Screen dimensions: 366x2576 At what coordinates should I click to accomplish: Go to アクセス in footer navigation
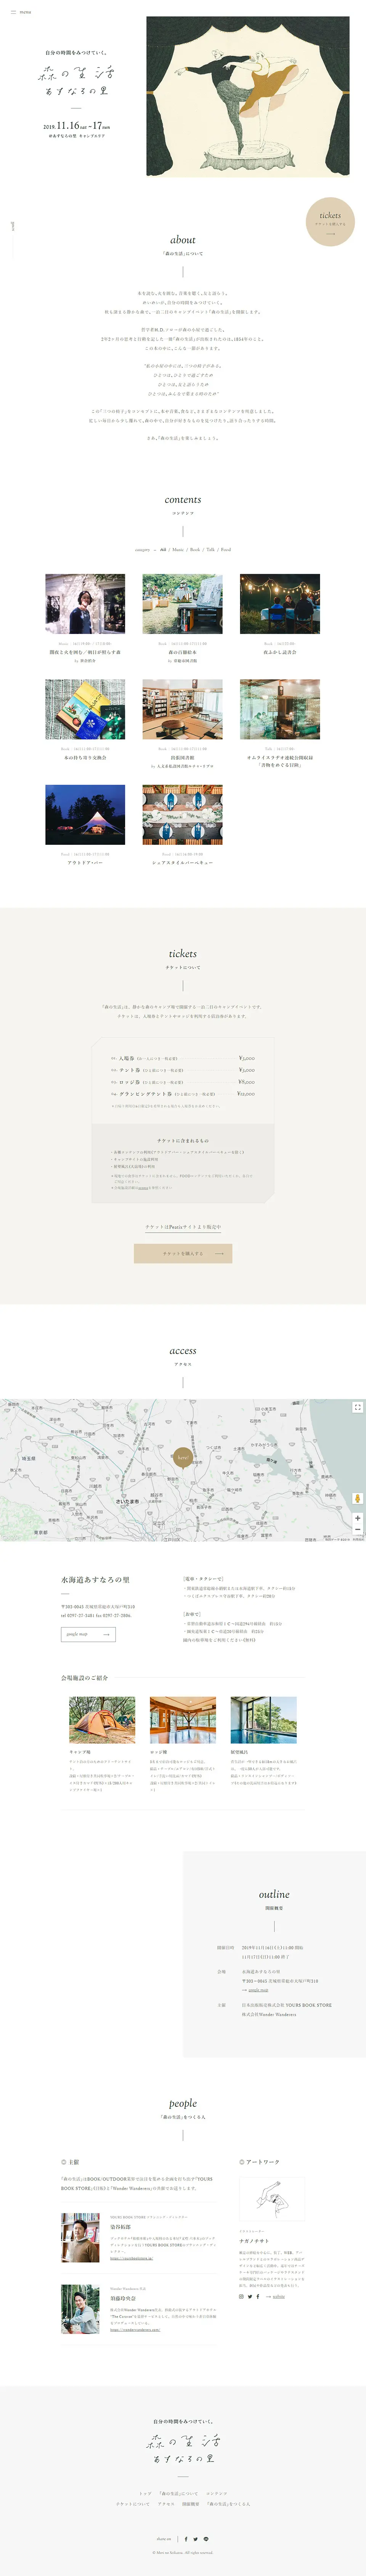click(x=166, y=2504)
